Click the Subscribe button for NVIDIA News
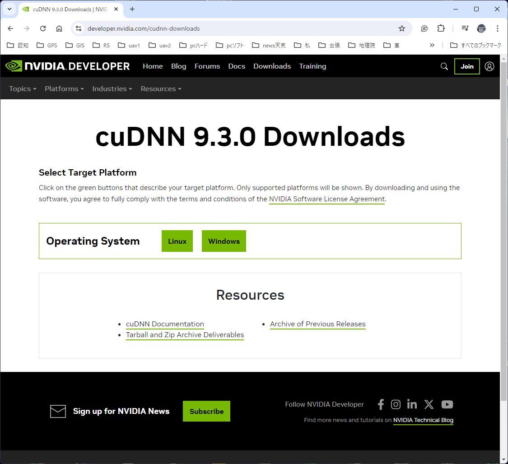Image resolution: width=508 pixels, height=464 pixels. 206,411
